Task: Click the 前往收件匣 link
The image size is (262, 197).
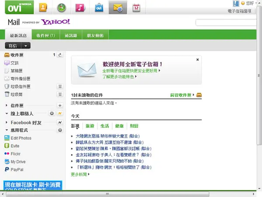Action: [x=181, y=95]
